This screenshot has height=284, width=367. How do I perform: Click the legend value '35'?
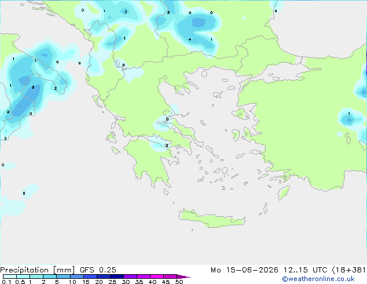(x=139, y=282)
